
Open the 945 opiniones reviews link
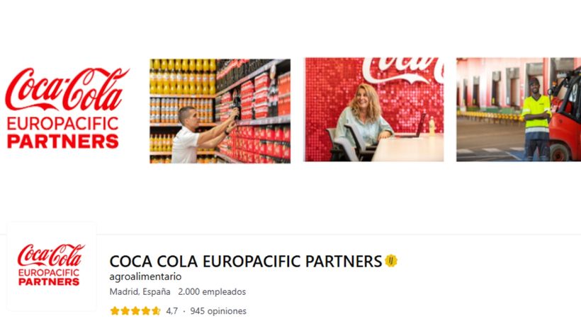tap(218, 311)
